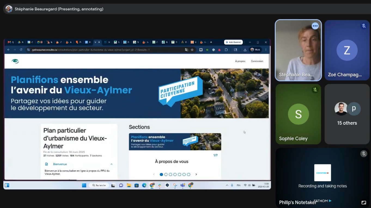The image size is (371, 208).
Task: Click the site info icon in address bar
Action: click(x=28, y=50)
